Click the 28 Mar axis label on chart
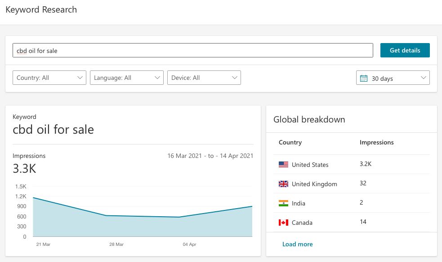Screen dimensions: 442x262 click(116, 245)
